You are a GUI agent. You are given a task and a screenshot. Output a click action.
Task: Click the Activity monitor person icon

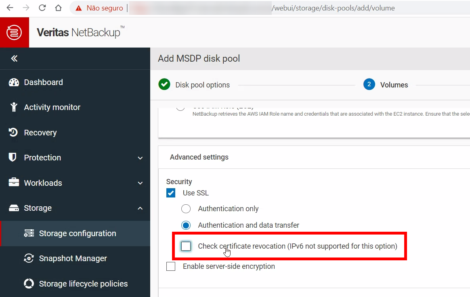(14, 107)
